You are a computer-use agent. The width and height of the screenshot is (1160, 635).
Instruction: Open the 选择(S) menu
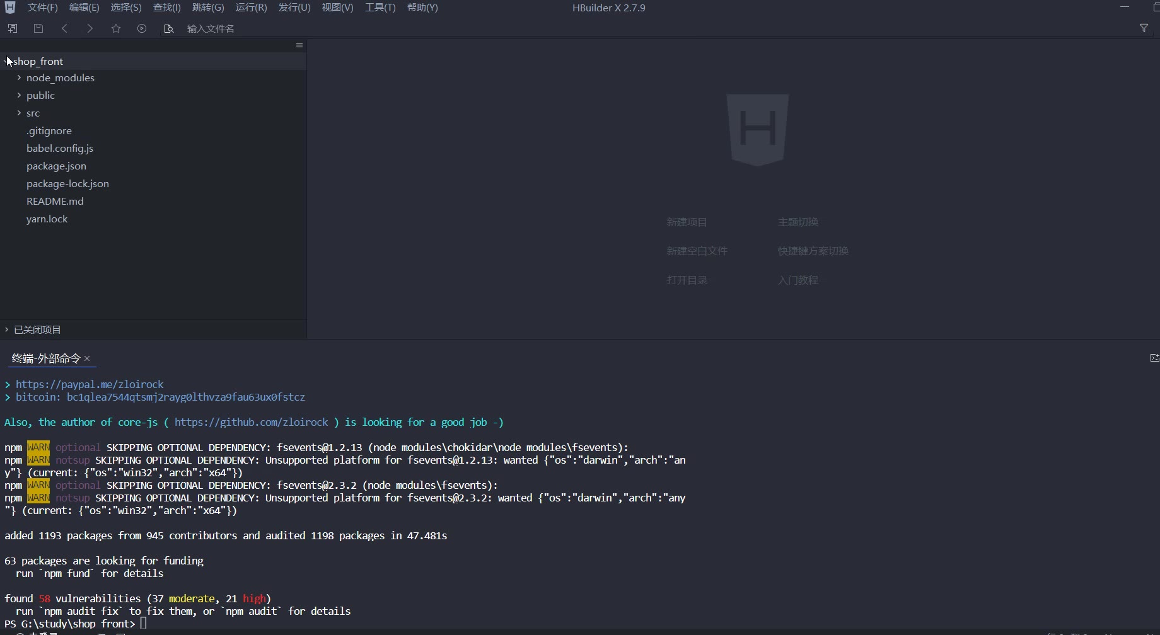tap(126, 8)
